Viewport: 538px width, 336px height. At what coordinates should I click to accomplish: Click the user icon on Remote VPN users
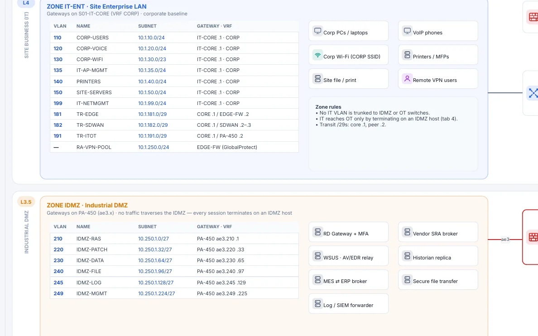(407, 79)
